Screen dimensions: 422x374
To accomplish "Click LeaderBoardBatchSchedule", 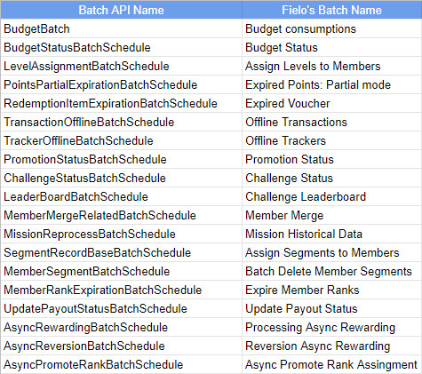I will coord(76,197).
